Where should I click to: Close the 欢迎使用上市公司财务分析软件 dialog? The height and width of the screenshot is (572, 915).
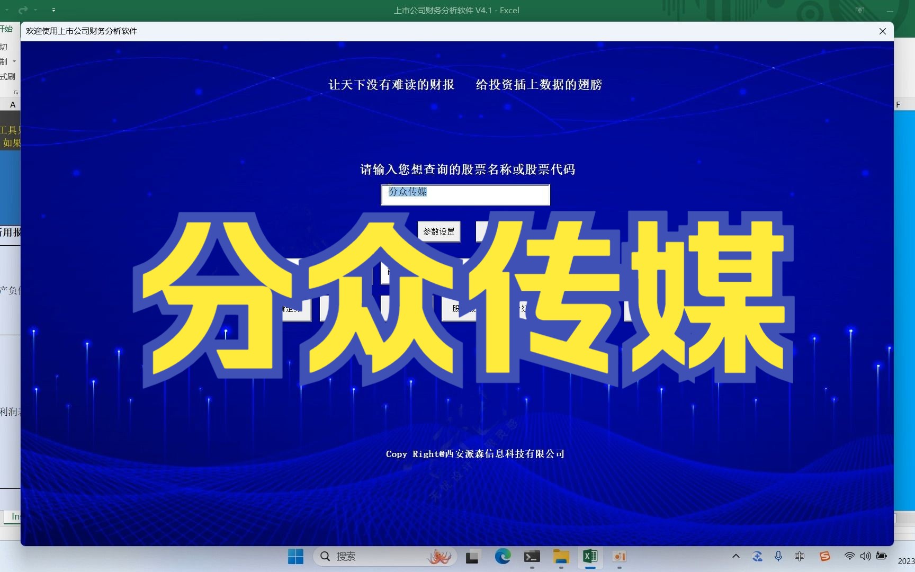882,31
